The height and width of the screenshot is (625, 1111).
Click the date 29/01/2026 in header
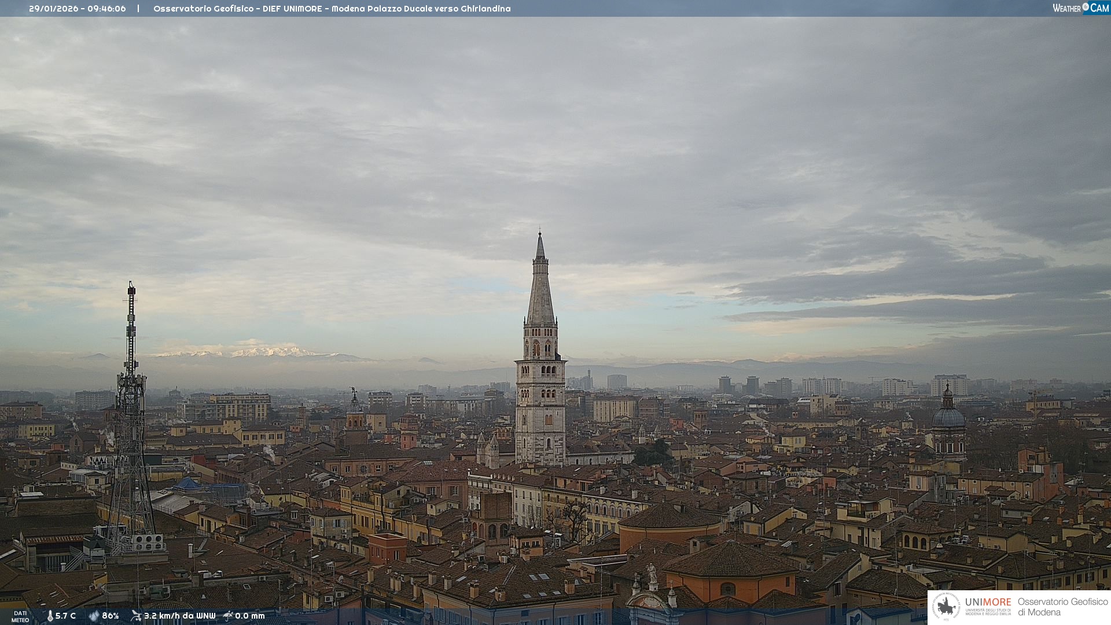point(54,9)
